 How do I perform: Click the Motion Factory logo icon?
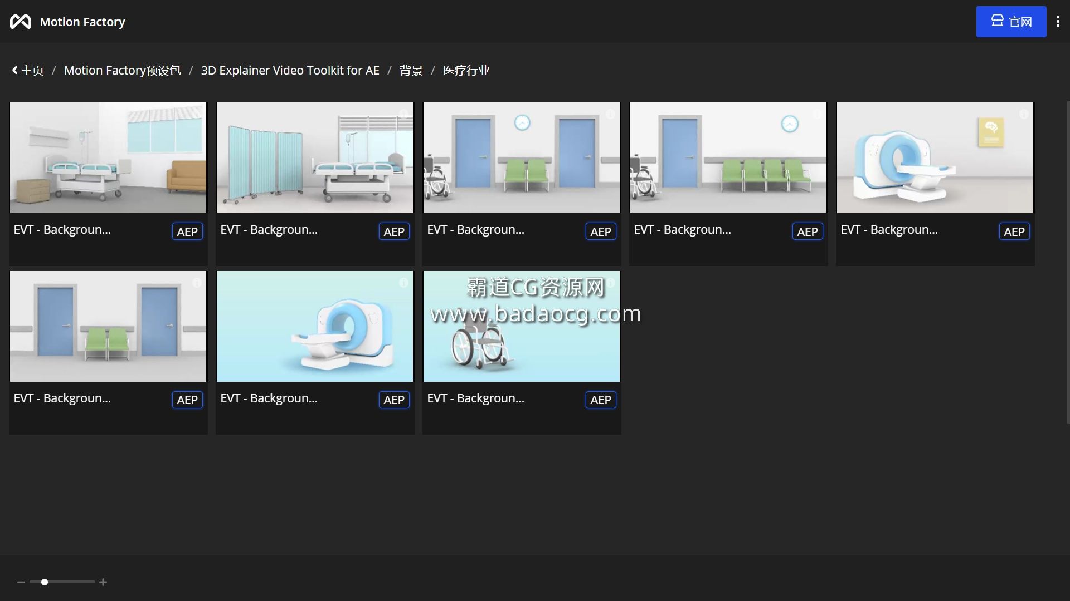click(x=21, y=22)
